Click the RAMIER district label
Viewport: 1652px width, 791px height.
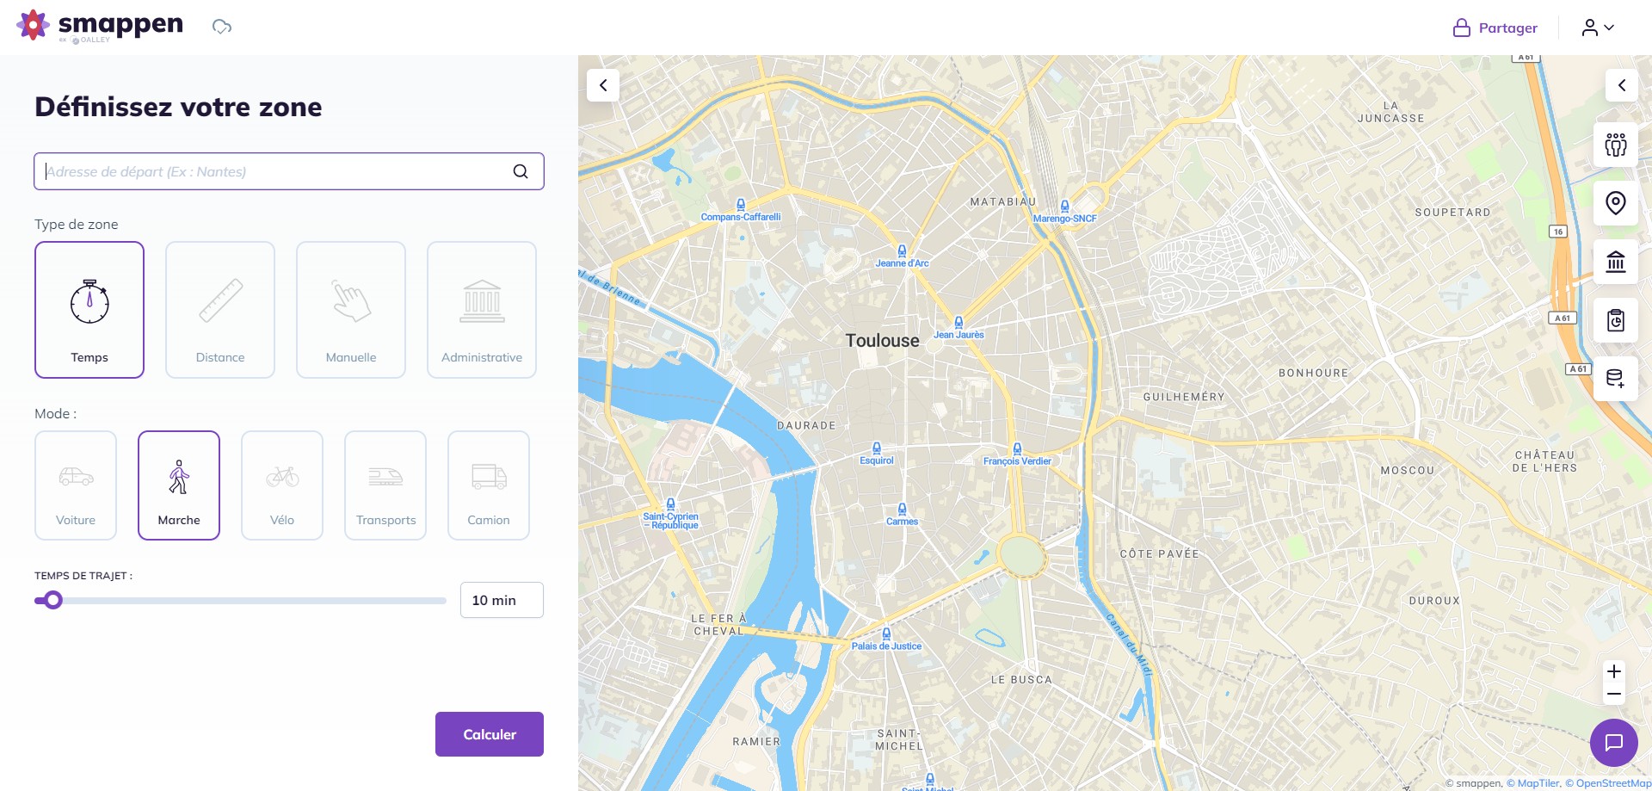click(756, 741)
